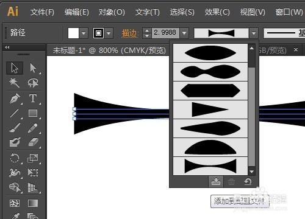305x219 pixels.
Task: Select the Eraser tool
Action: (x=33, y=142)
